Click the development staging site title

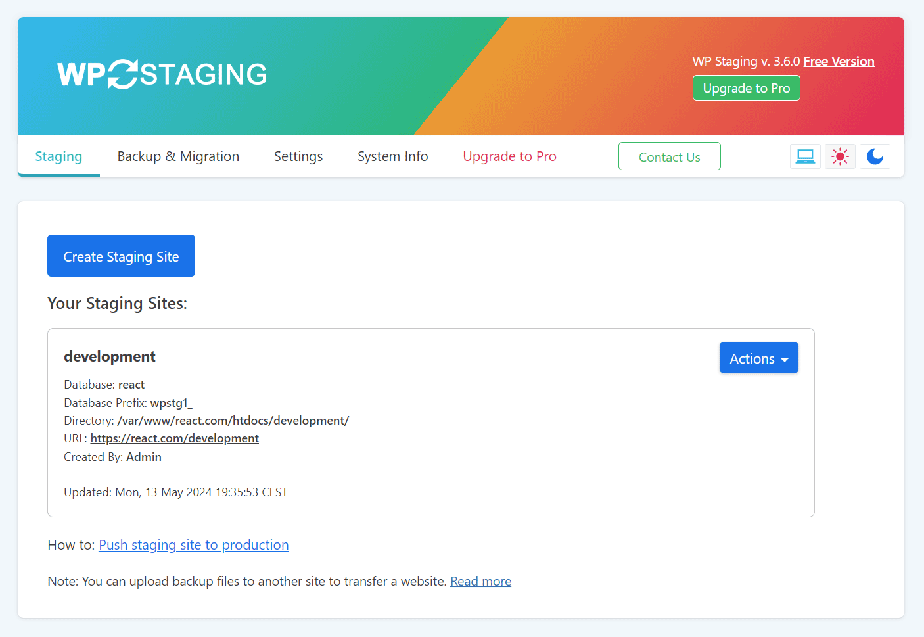(110, 356)
